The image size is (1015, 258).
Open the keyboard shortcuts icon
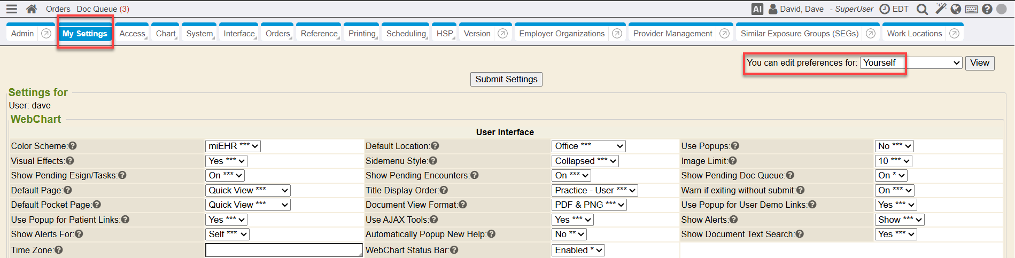click(972, 9)
